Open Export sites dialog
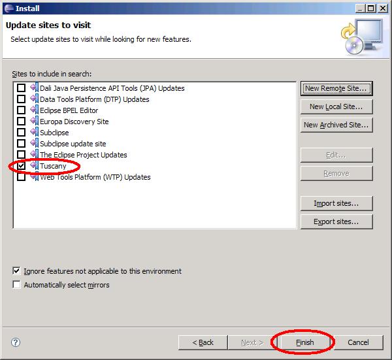Image resolution: width=392 pixels, height=360 pixels. point(336,221)
